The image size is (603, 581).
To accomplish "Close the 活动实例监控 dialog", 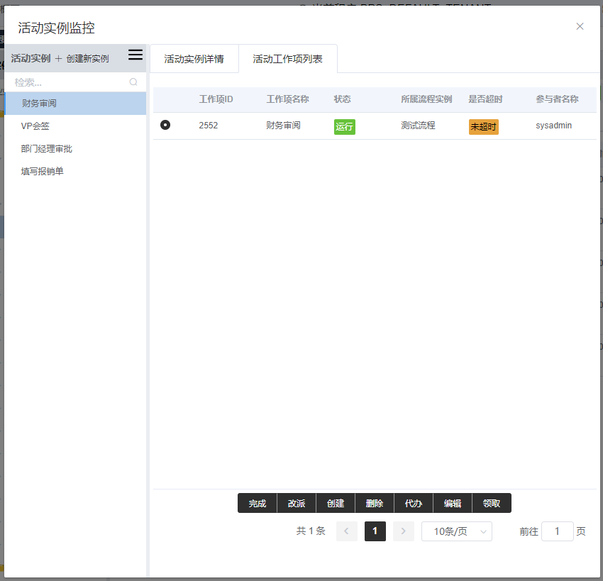I will pyautogui.click(x=580, y=27).
